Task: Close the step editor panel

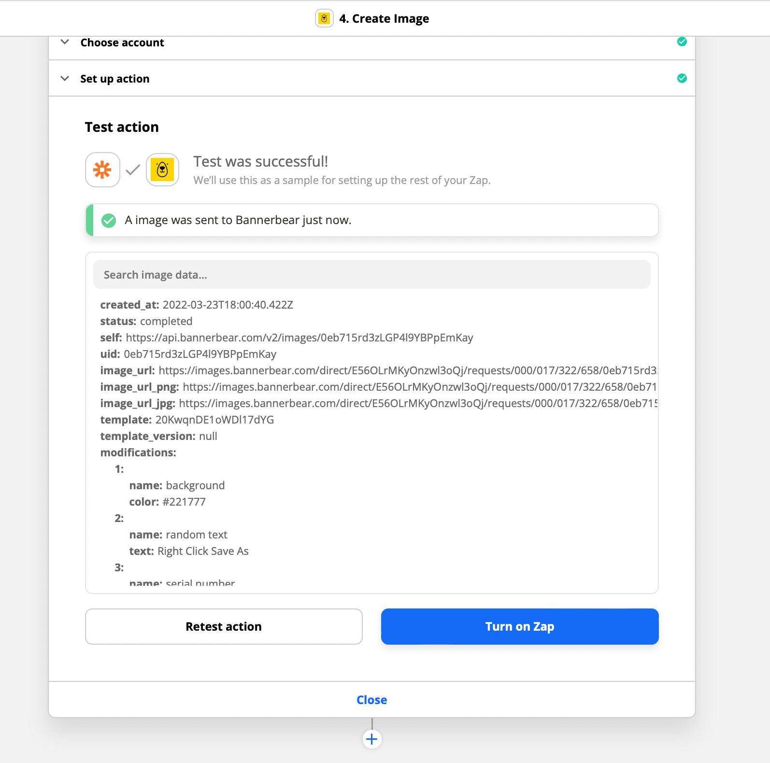Action: 371,700
